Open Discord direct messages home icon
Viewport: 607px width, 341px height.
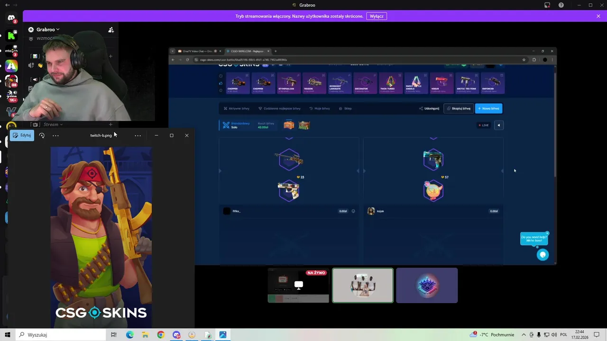click(11, 18)
